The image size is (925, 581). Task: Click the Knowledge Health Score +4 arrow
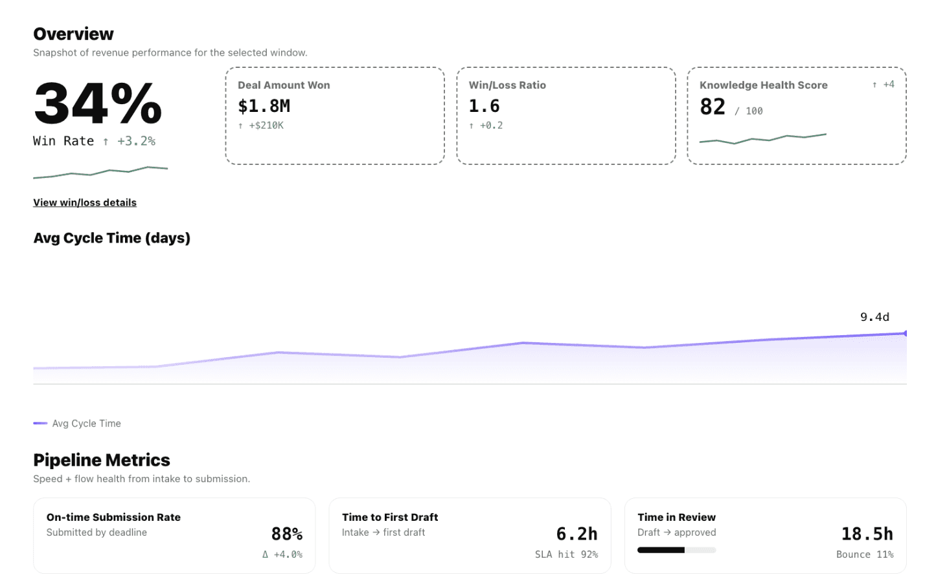[x=876, y=84]
